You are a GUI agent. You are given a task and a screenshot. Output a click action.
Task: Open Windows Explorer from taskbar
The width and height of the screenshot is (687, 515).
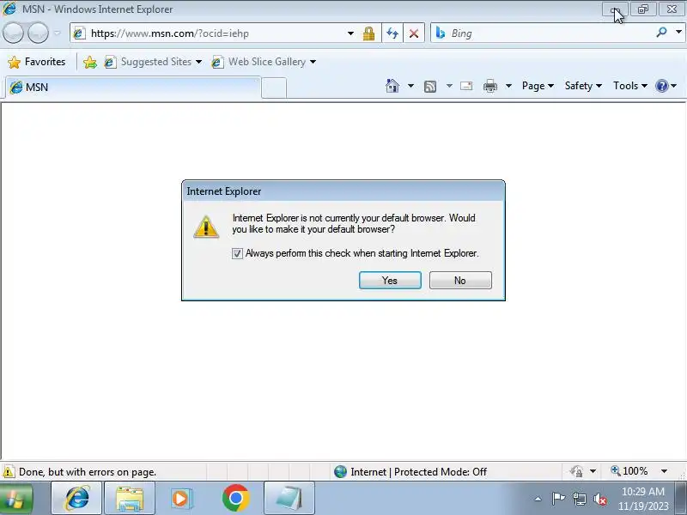click(130, 499)
